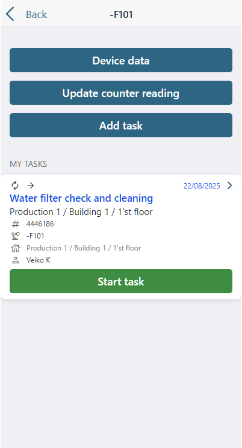This screenshot has width=242, height=448.
Task: Click the due date 22/08/2025
Action: point(202,186)
